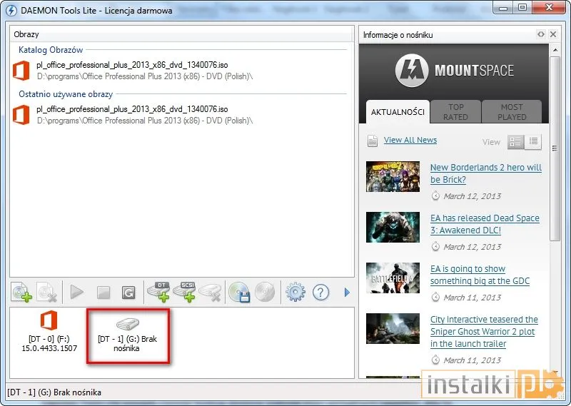The width and height of the screenshot is (571, 406).
Task: Click the Add SCSI virtual drive icon
Action: tap(185, 292)
